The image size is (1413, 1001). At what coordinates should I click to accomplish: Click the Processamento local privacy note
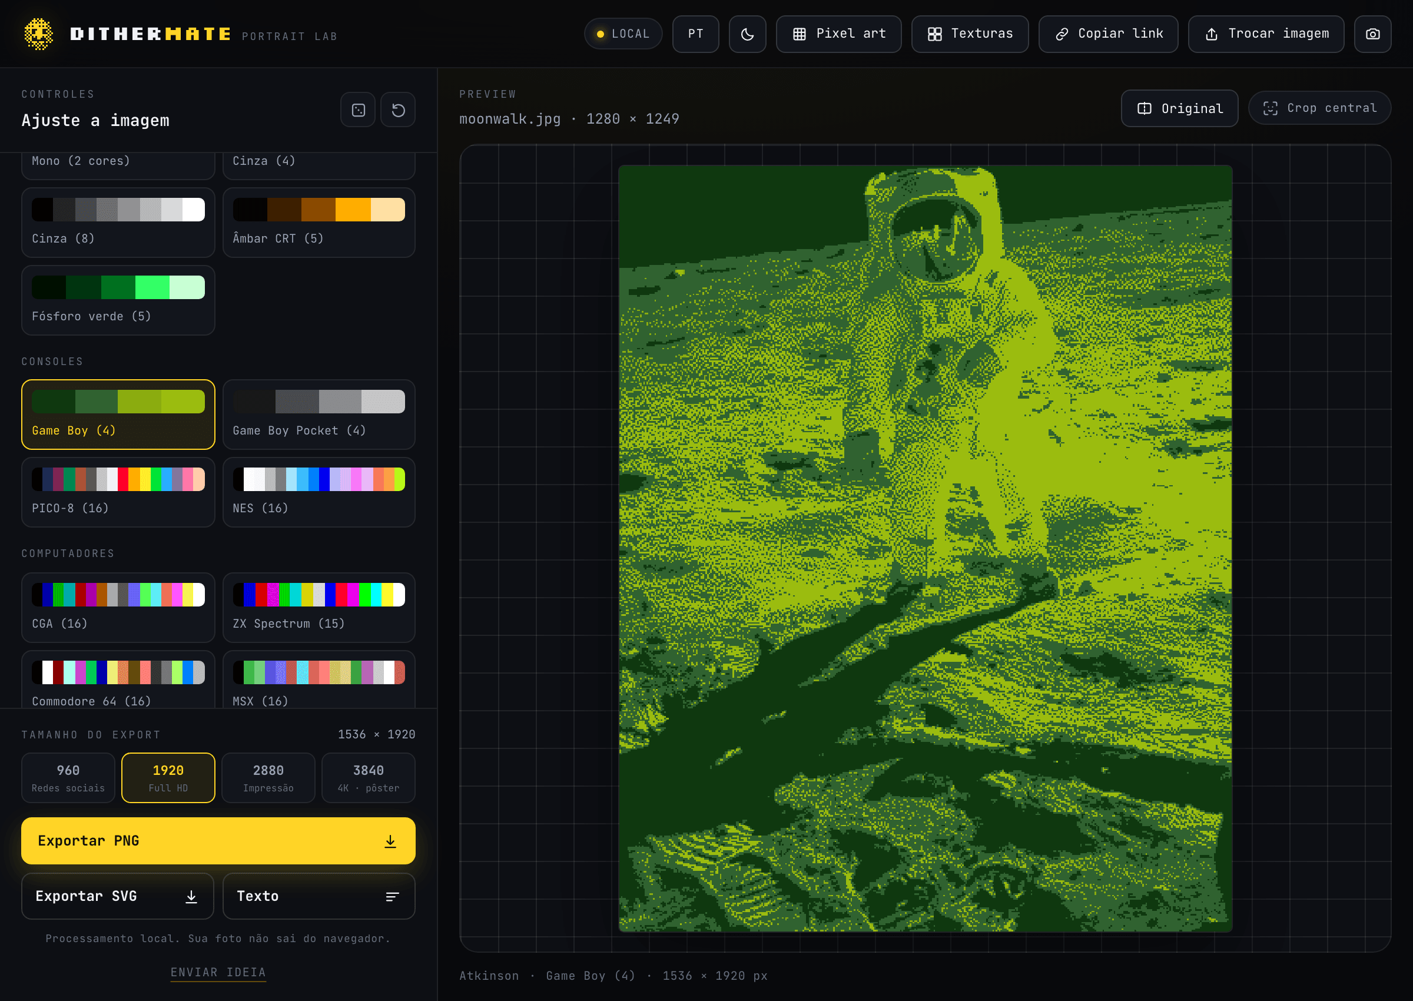[218, 939]
